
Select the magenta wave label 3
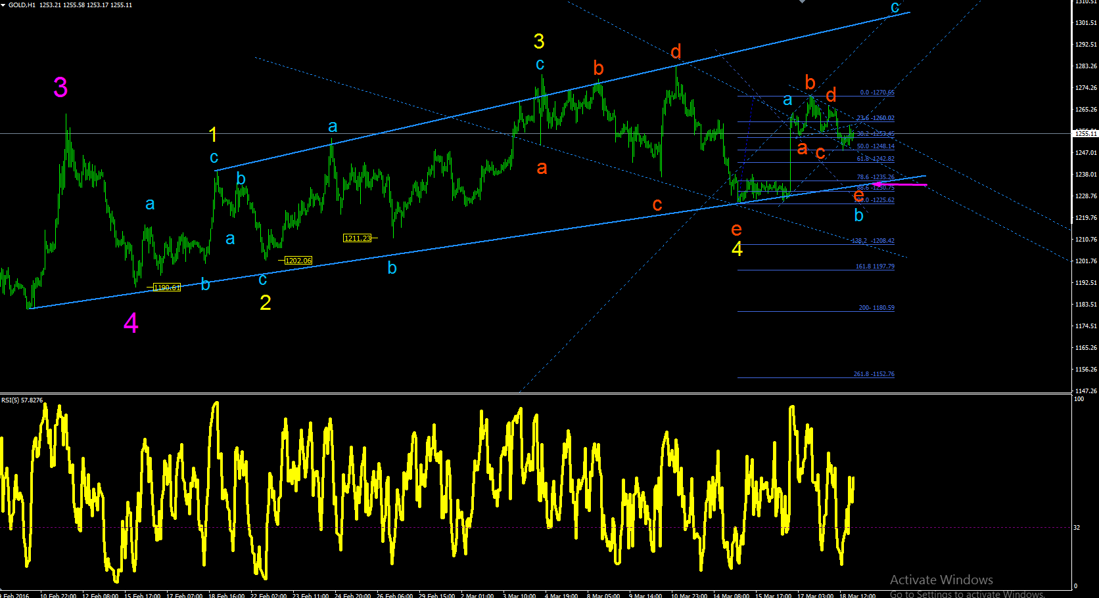pyautogui.click(x=60, y=87)
